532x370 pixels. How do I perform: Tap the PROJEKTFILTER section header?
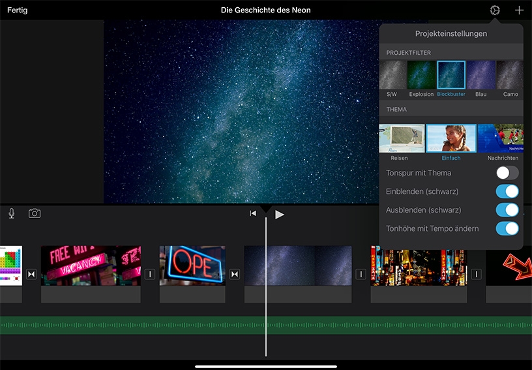click(x=409, y=53)
